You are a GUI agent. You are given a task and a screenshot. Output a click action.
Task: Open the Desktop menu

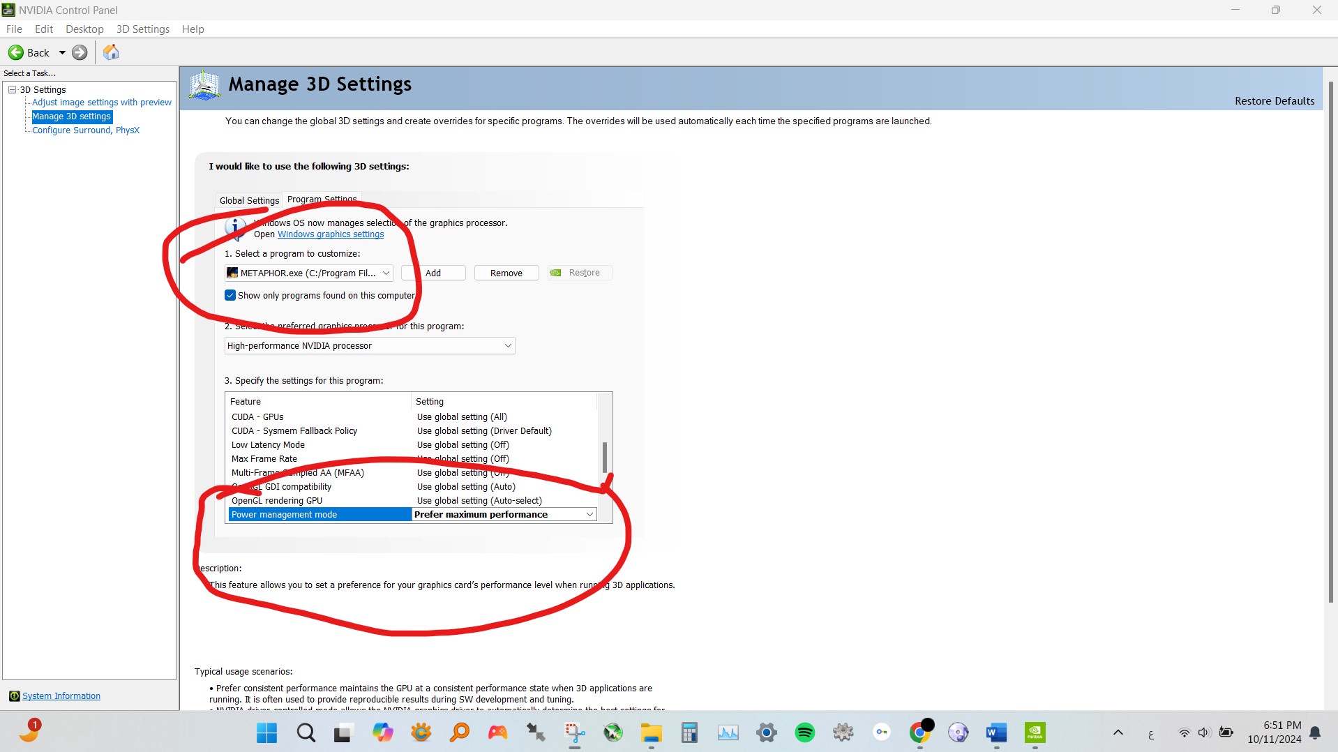(84, 29)
